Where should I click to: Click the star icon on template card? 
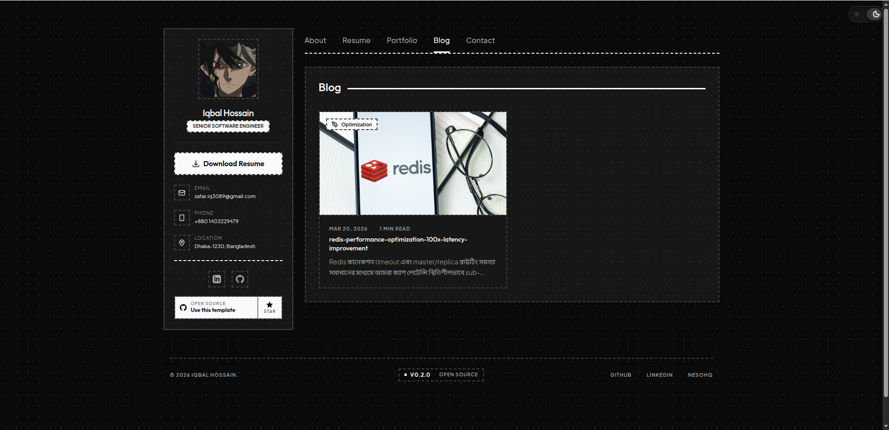[x=269, y=305]
